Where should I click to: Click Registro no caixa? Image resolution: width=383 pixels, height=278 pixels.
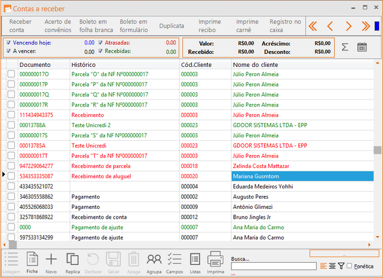click(285, 26)
